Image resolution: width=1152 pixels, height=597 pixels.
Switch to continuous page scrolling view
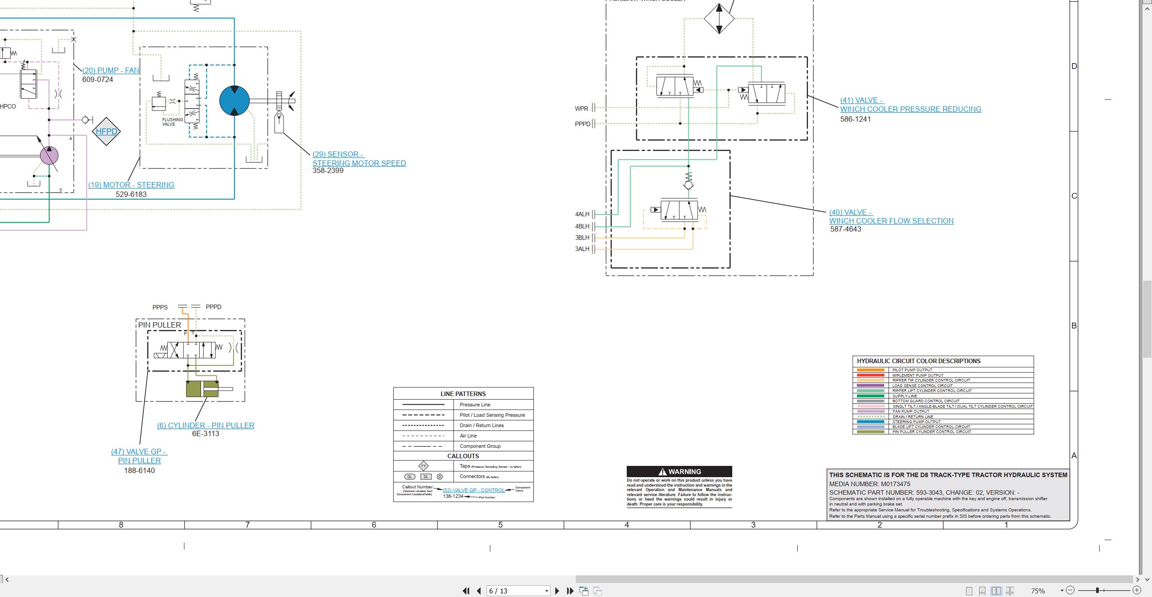click(x=982, y=591)
